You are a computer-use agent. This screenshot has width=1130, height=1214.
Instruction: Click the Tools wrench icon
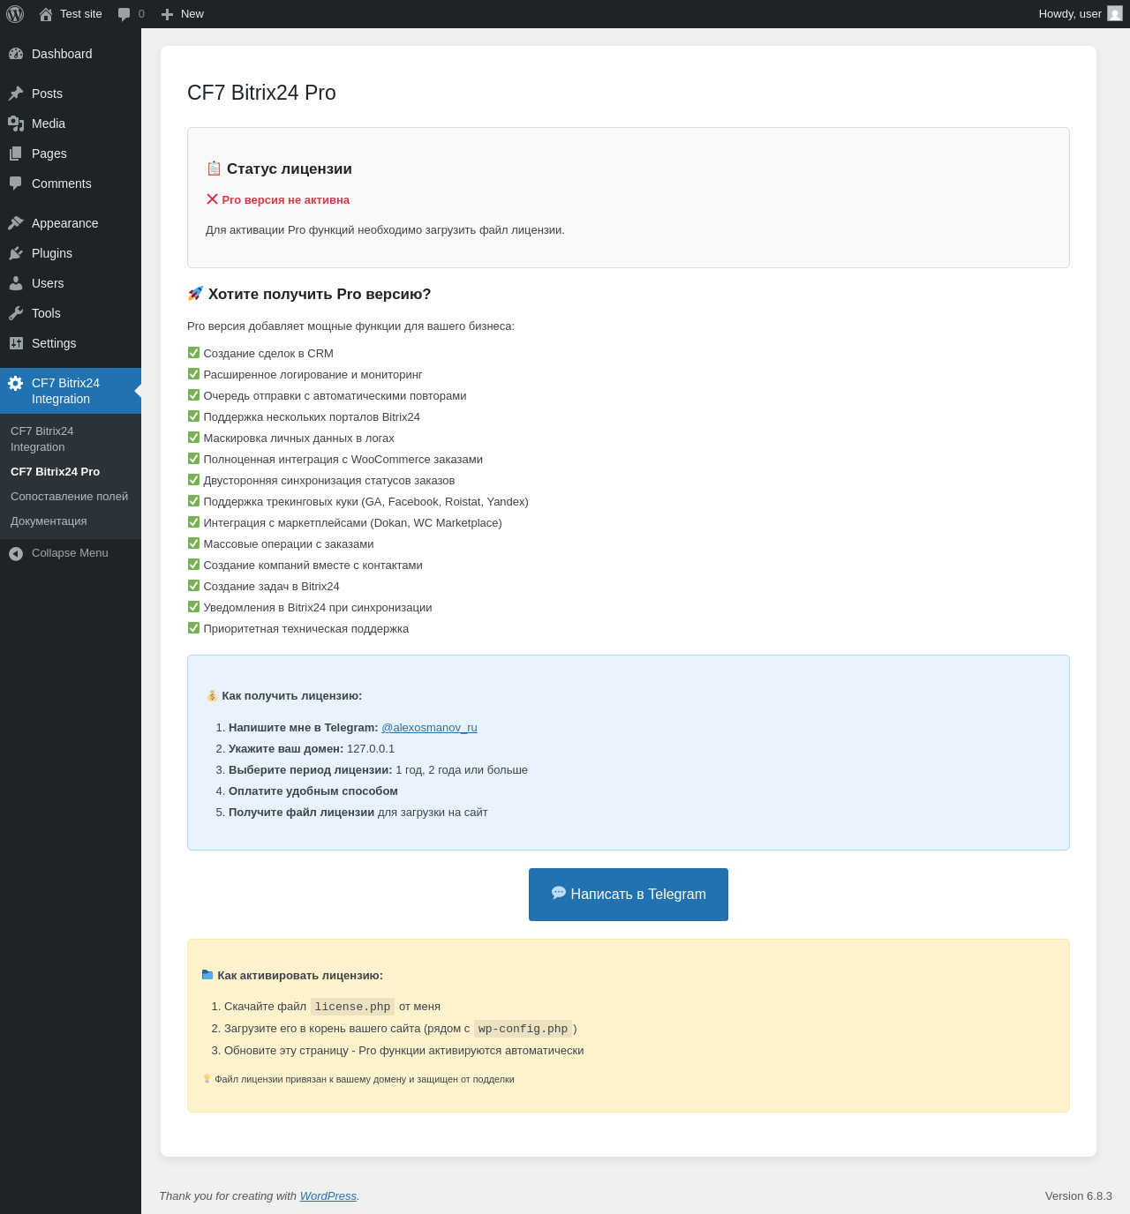16,313
